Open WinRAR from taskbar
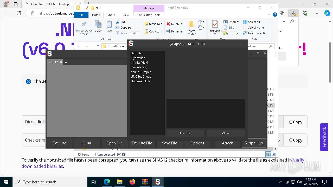This screenshot has width=333, height=187. 145,182
